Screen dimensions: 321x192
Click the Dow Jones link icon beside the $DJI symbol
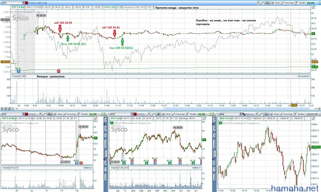tap(244, 114)
